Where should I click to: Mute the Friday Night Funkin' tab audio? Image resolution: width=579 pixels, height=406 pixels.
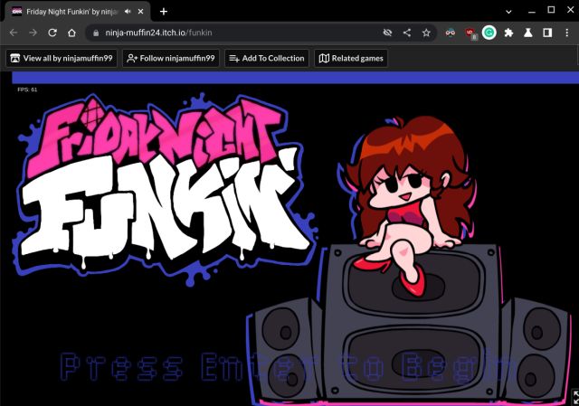[128, 12]
